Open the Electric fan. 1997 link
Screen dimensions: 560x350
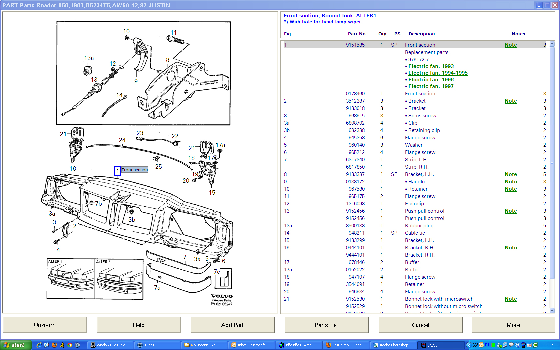(431, 86)
